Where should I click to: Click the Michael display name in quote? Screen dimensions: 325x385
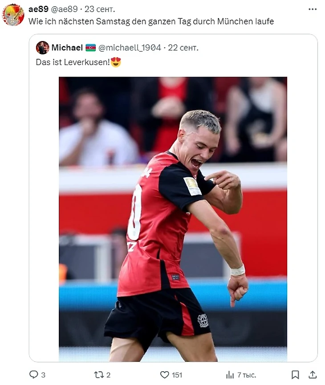pos(67,47)
